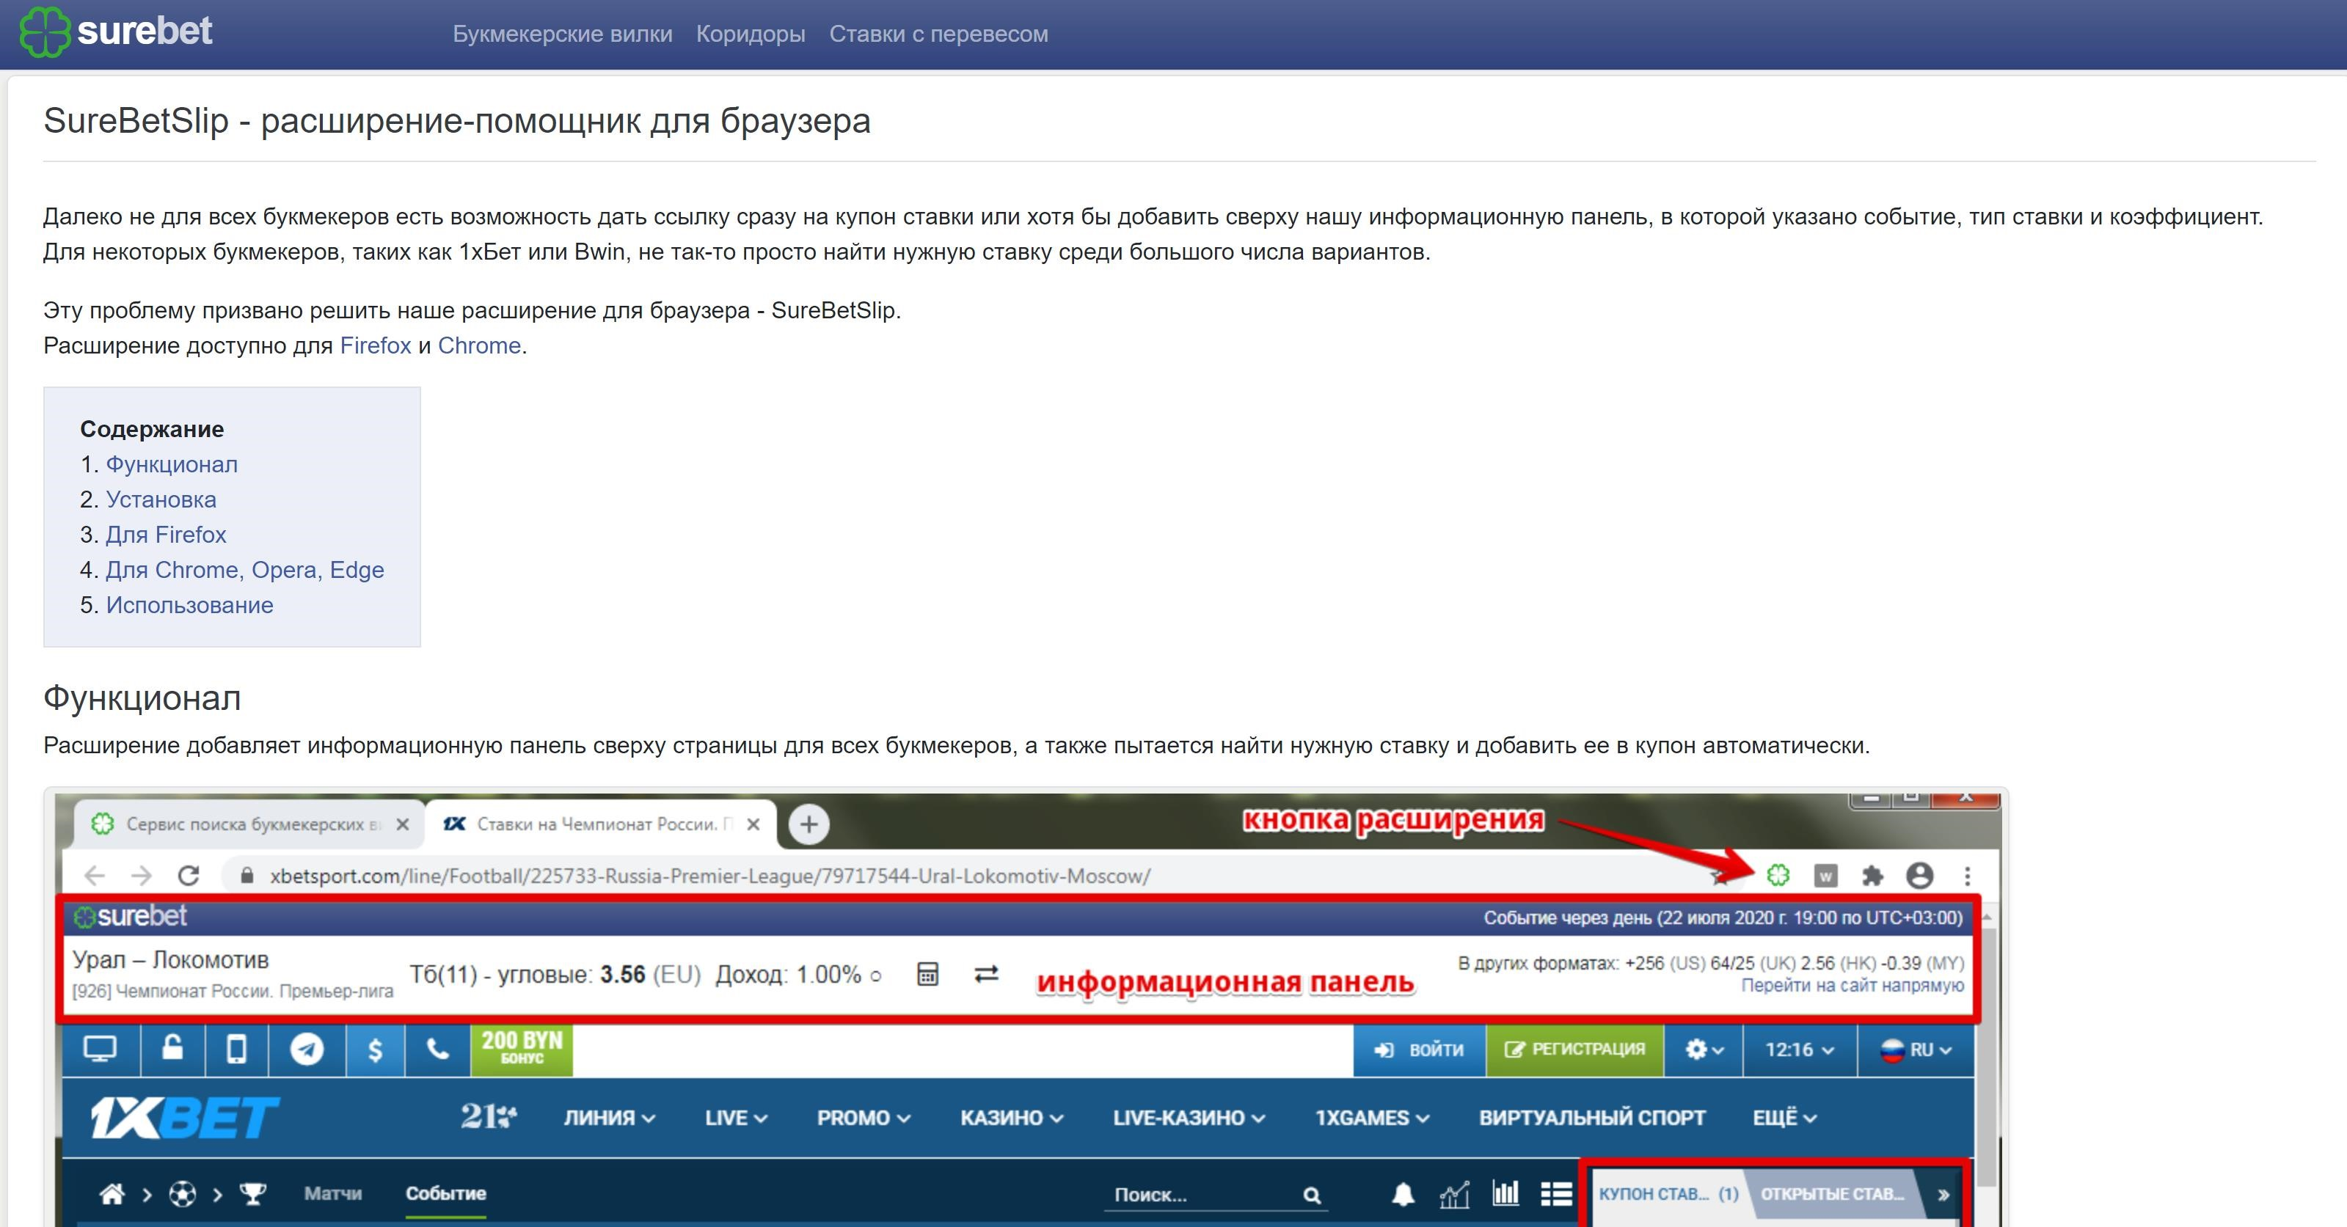
Task: Click the browser reload icon
Action: coord(189,876)
